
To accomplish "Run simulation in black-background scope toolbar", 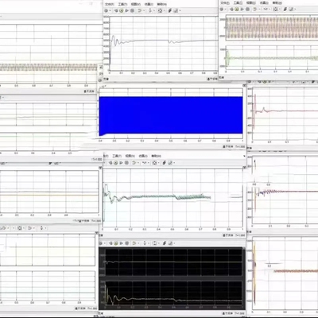I will point(116,243).
